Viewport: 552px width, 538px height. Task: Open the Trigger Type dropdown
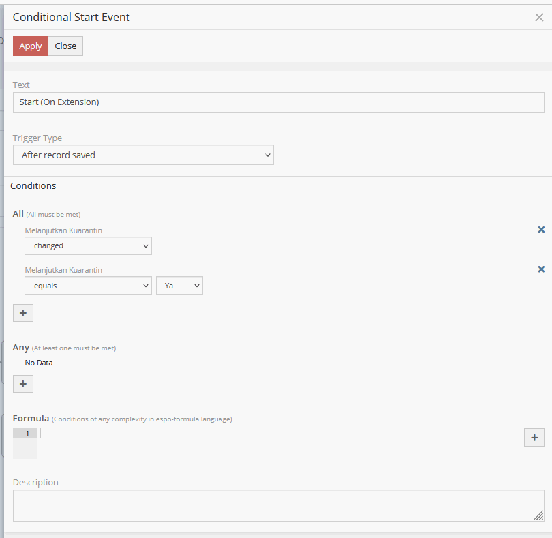[143, 155]
